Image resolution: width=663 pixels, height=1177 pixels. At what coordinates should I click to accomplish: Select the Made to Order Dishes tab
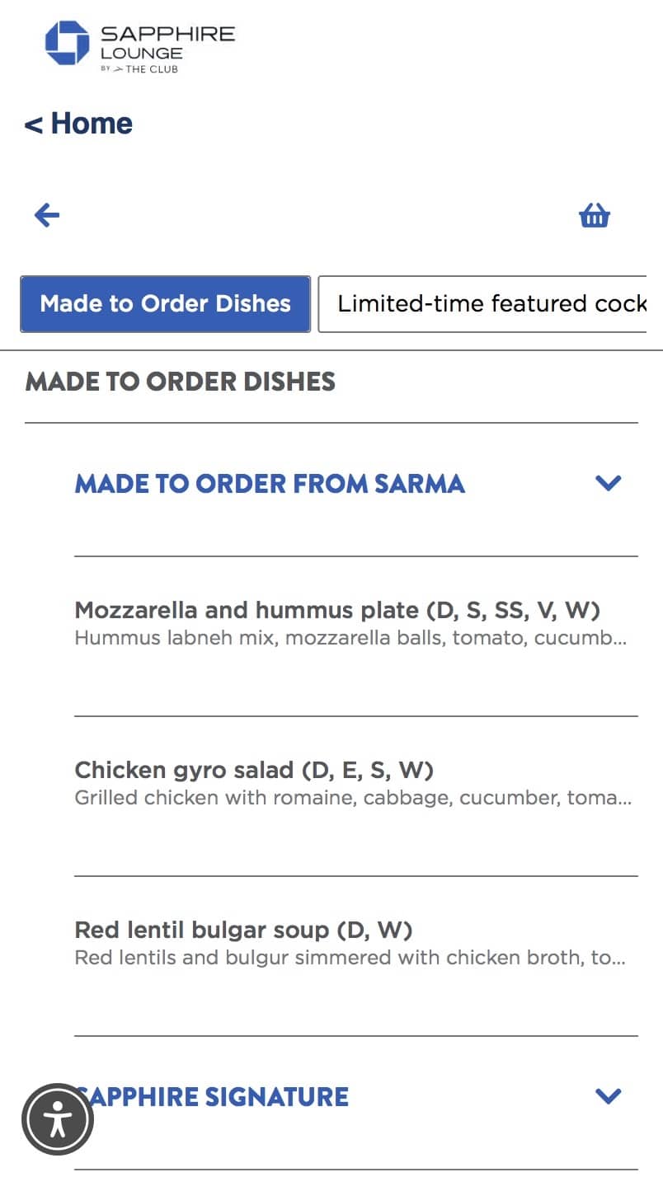click(165, 304)
